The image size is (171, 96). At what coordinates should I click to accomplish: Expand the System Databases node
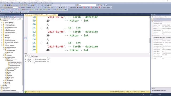[2, 22]
